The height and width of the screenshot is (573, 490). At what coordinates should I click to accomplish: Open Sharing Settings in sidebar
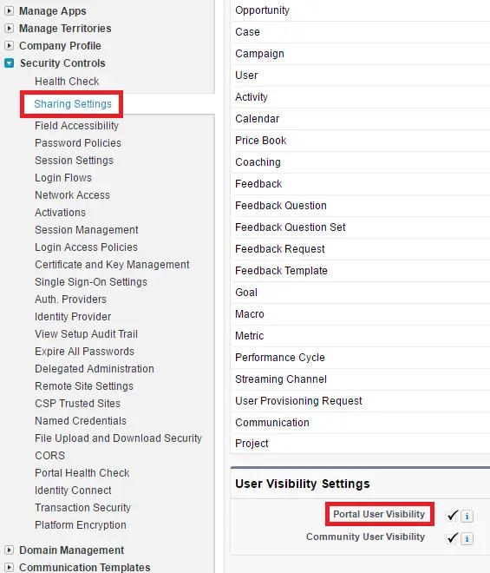[x=73, y=104]
